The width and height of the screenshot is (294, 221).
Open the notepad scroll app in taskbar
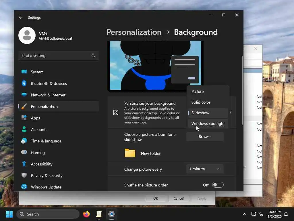point(99,214)
